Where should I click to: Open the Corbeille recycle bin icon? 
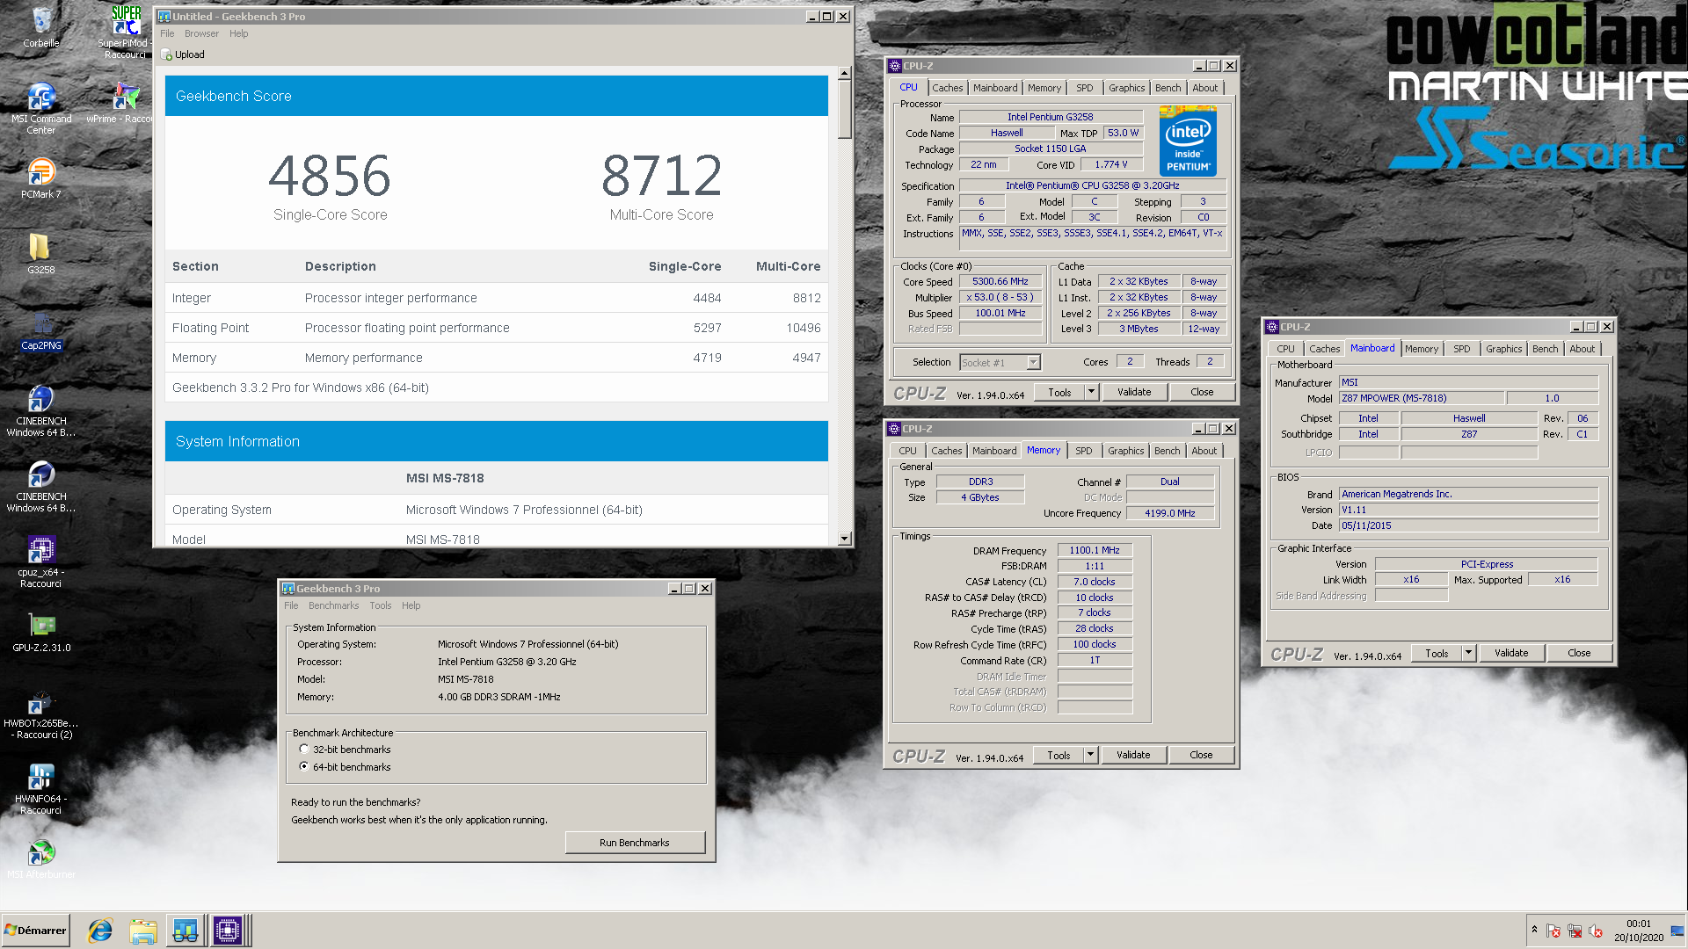[x=41, y=26]
